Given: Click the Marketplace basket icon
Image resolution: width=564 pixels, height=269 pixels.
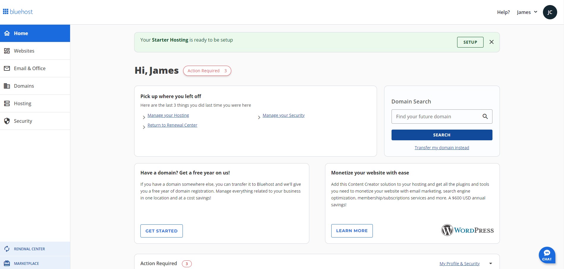Looking at the screenshot, I should coord(7,263).
